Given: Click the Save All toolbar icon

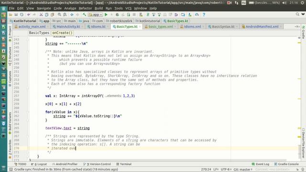Looking at the screenshot, I should coord(16,15).
